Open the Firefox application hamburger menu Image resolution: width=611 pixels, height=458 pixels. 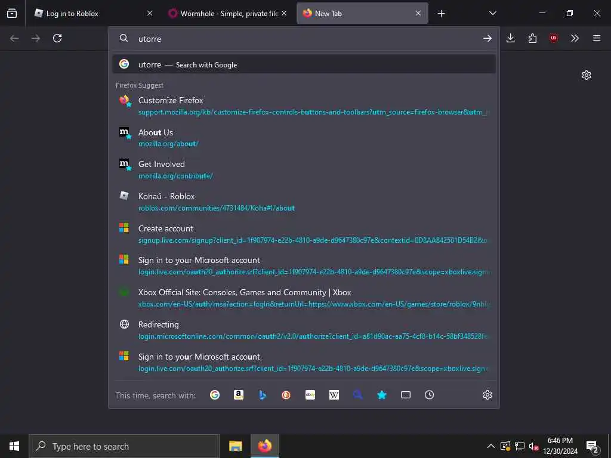pyautogui.click(x=597, y=38)
